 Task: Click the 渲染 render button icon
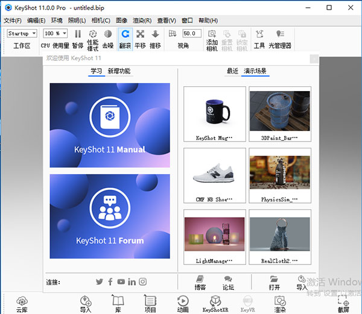[280, 301]
